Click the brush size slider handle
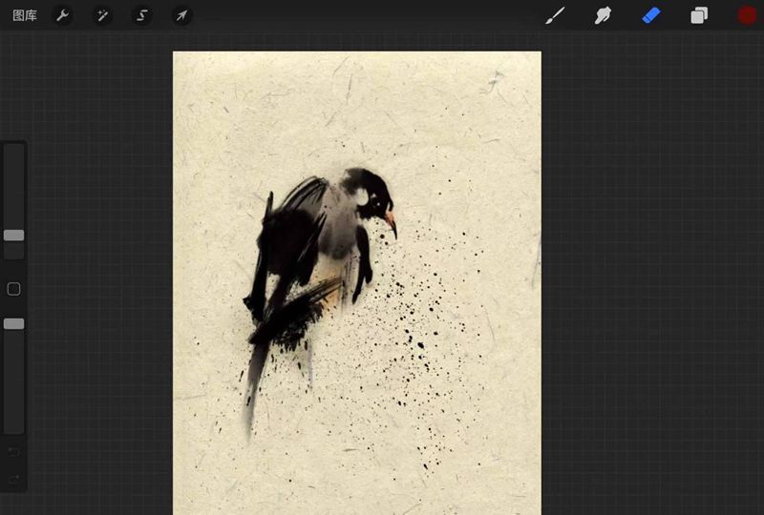 click(x=13, y=235)
